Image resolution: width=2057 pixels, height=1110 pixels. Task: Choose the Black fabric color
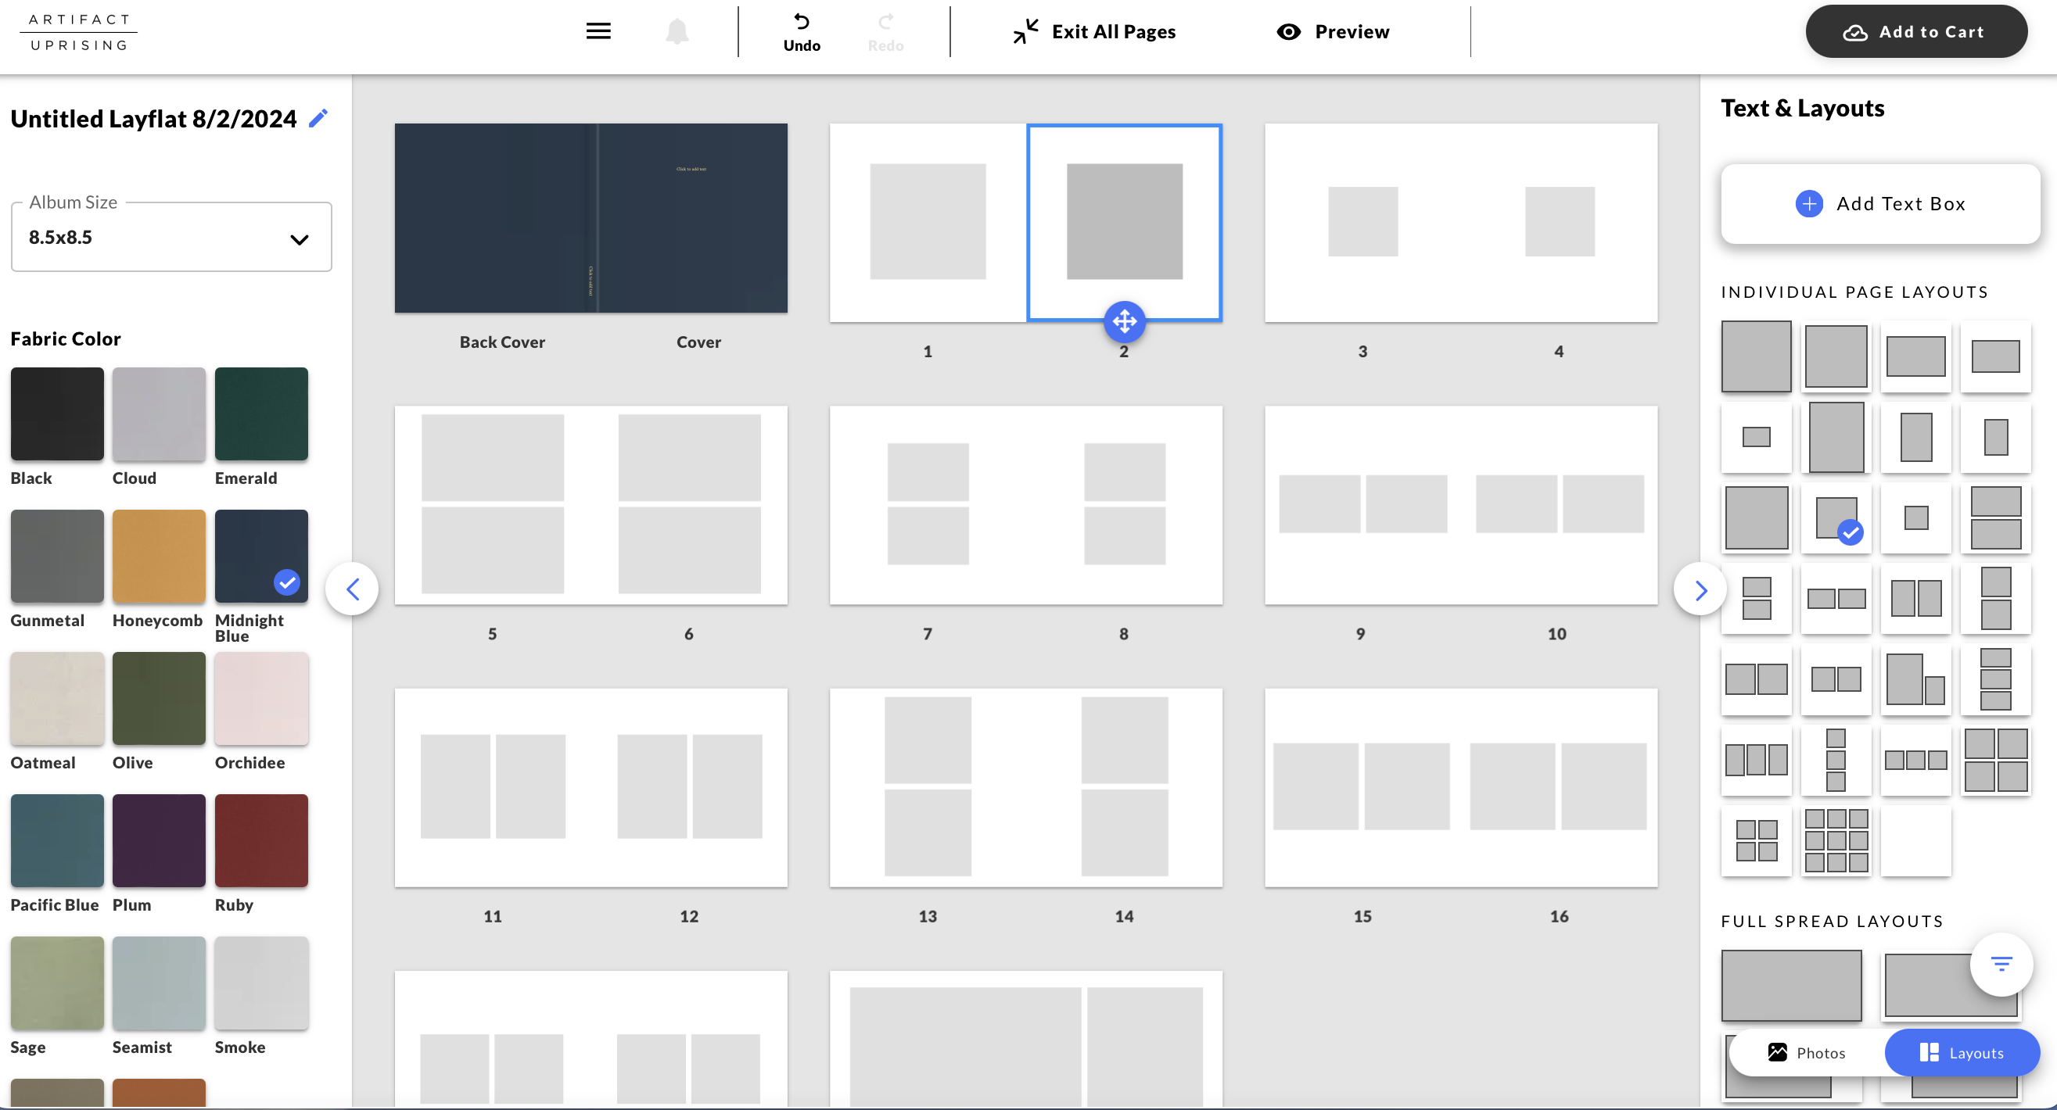(x=56, y=414)
